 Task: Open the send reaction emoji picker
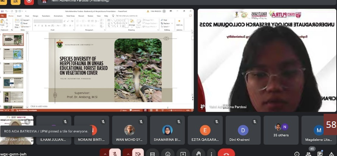coord(168,153)
